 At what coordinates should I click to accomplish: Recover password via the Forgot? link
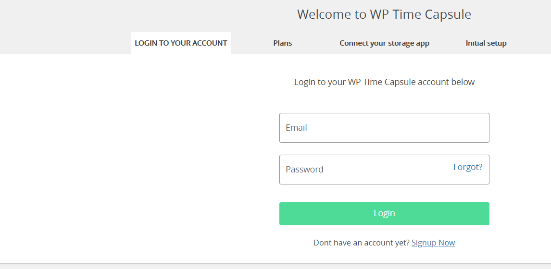coord(468,167)
